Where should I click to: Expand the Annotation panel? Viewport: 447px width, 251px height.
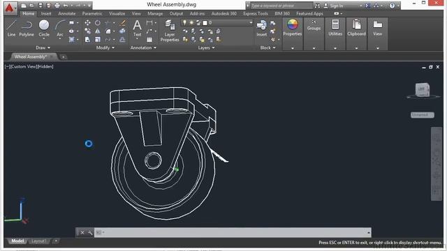(x=143, y=47)
